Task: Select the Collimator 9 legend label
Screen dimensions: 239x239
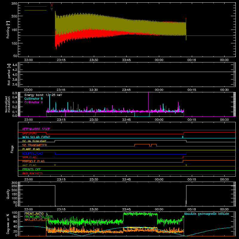Action: (33, 102)
